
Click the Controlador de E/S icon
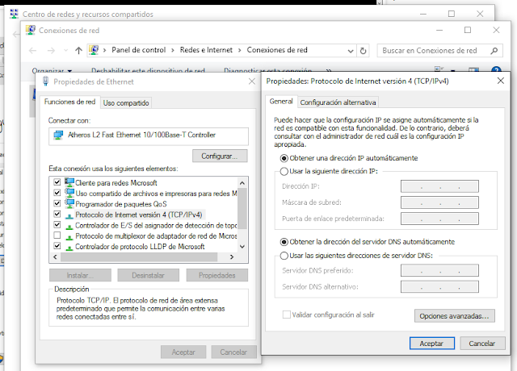(x=69, y=227)
